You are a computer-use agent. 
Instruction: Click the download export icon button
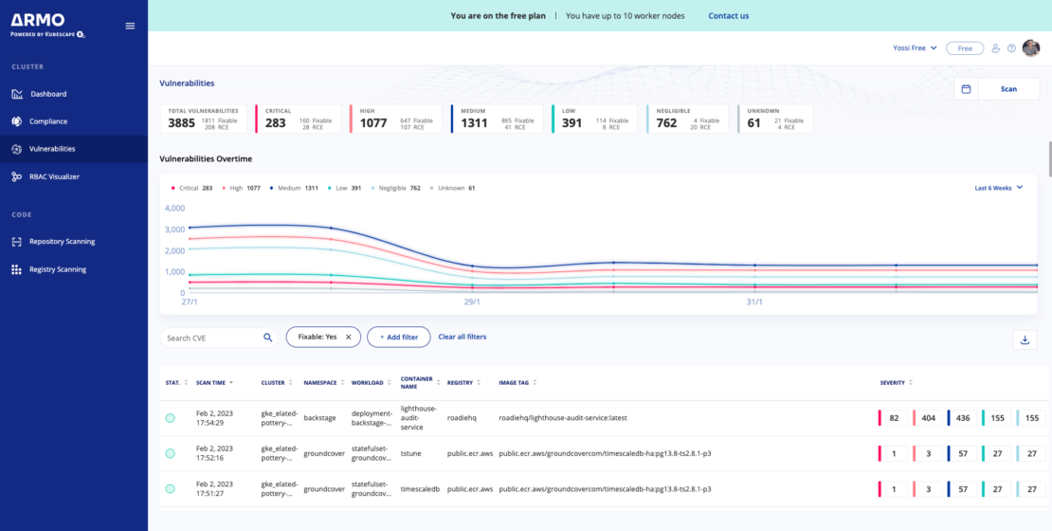(x=1025, y=340)
